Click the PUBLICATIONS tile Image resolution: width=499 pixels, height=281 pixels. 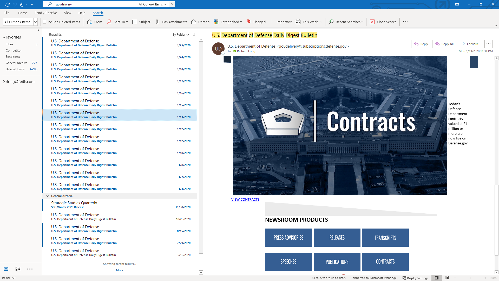pyautogui.click(x=337, y=262)
